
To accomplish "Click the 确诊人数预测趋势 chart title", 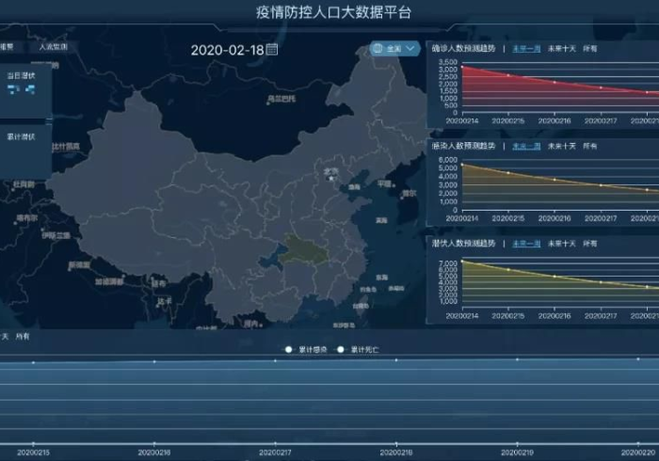I will [463, 49].
